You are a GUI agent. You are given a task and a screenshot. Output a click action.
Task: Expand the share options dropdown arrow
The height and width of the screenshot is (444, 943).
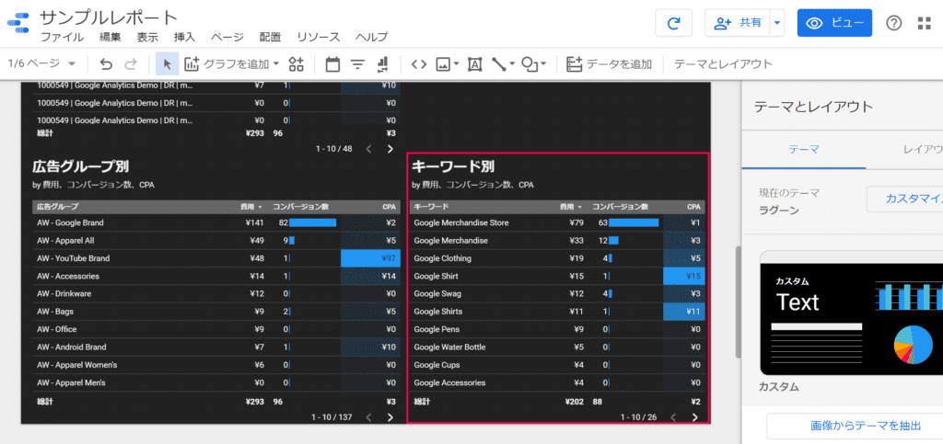[777, 23]
